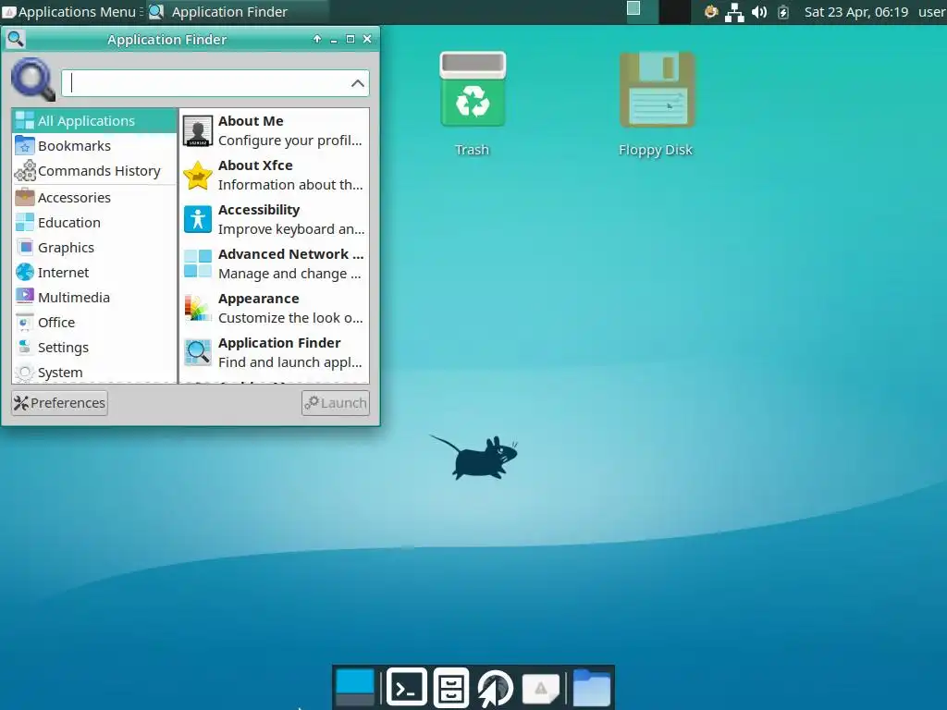Select the Internet category
The height and width of the screenshot is (710, 947).
pyautogui.click(x=94, y=273)
